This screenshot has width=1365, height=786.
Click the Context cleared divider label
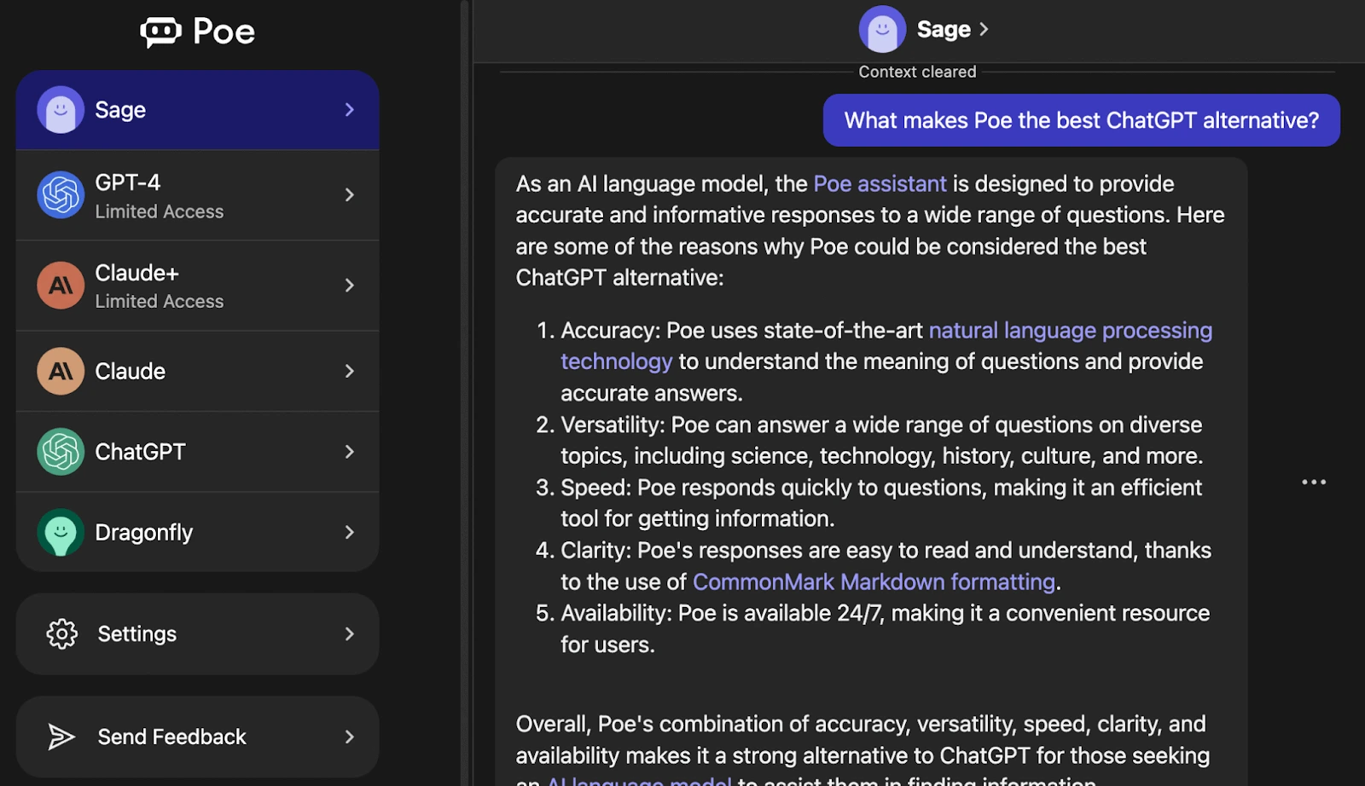tap(916, 72)
